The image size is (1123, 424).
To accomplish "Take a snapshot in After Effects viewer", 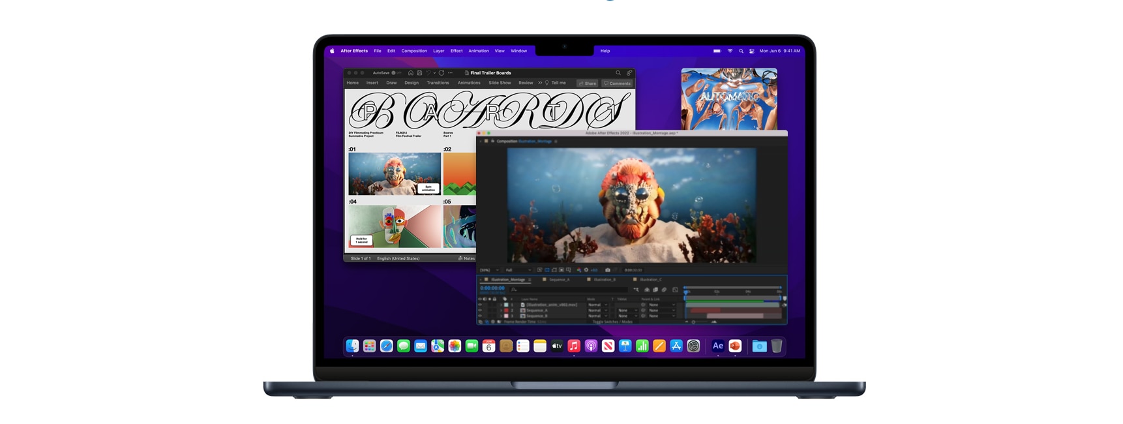I will 608,270.
